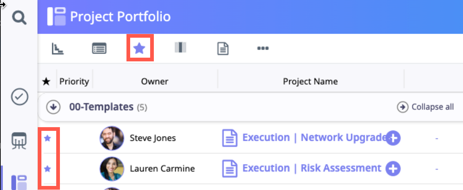Click the Collapse all button
This screenshot has height=190, width=463.
[x=425, y=107]
